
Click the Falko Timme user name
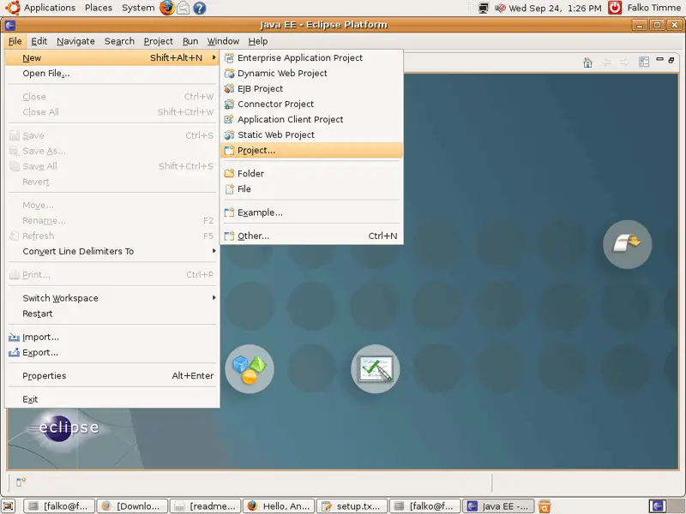pos(654,8)
